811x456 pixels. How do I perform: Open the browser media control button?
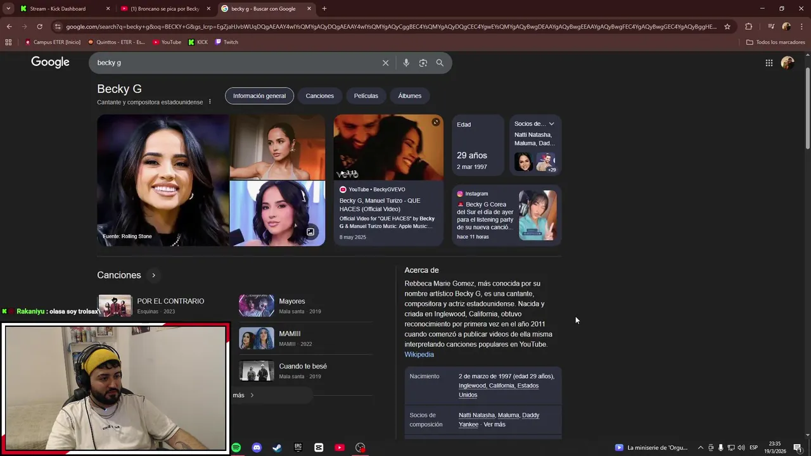pos(771,27)
